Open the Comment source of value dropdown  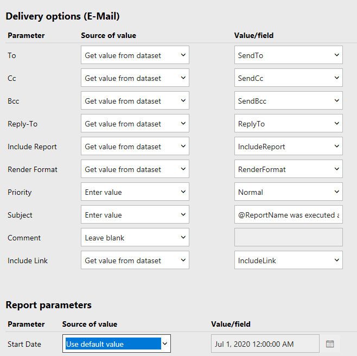(x=135, y=238)
